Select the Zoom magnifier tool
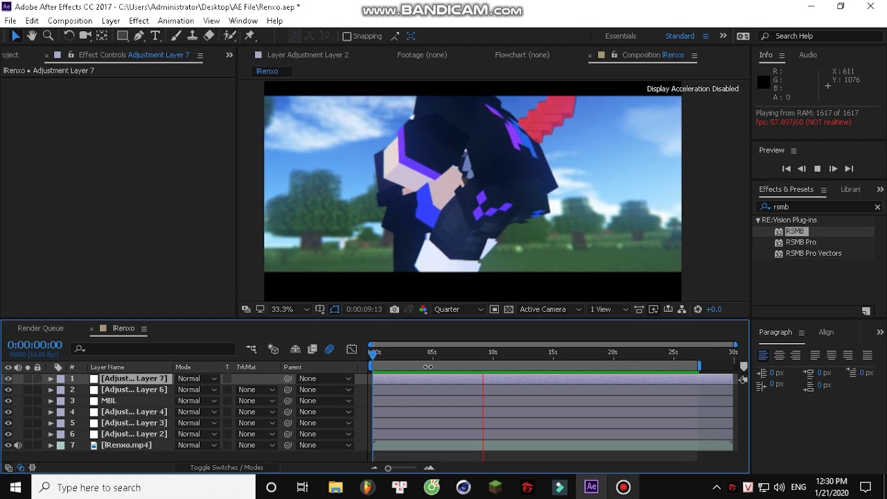Viewport: 887px width, 499px height. [49, 36]
